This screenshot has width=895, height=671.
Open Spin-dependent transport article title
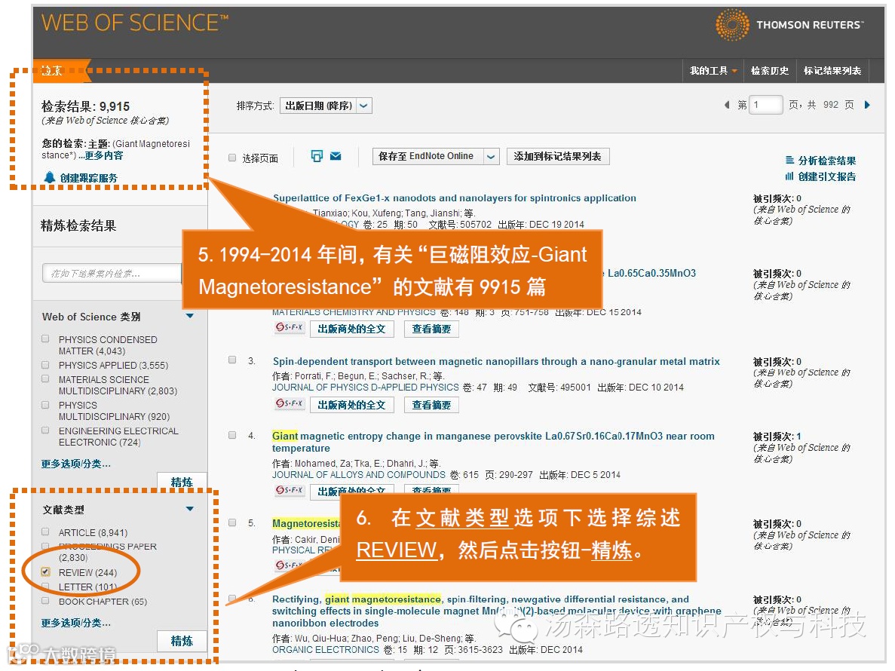point(496,361)
